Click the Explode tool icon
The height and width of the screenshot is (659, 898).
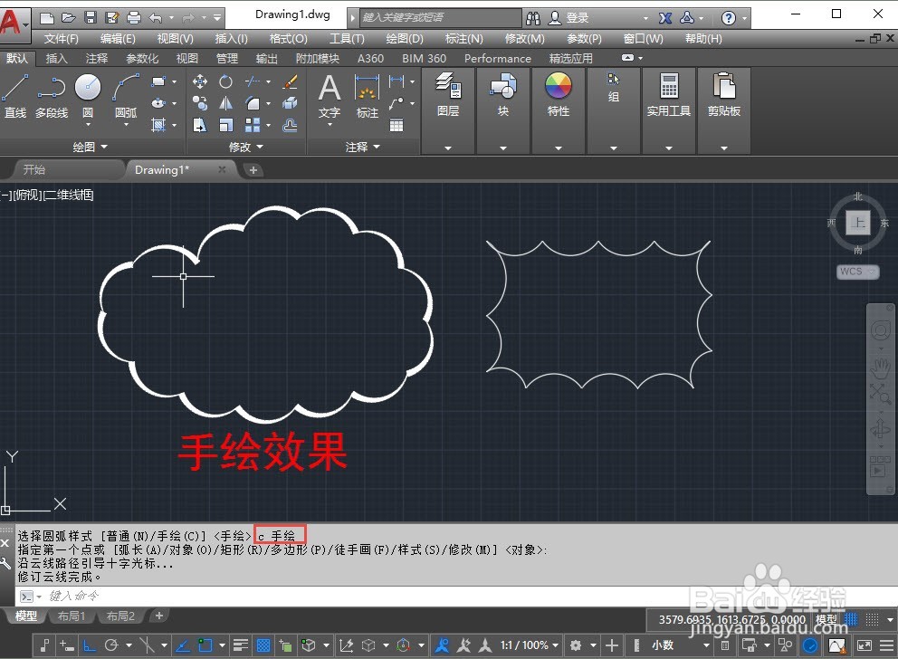pos(291,103)
